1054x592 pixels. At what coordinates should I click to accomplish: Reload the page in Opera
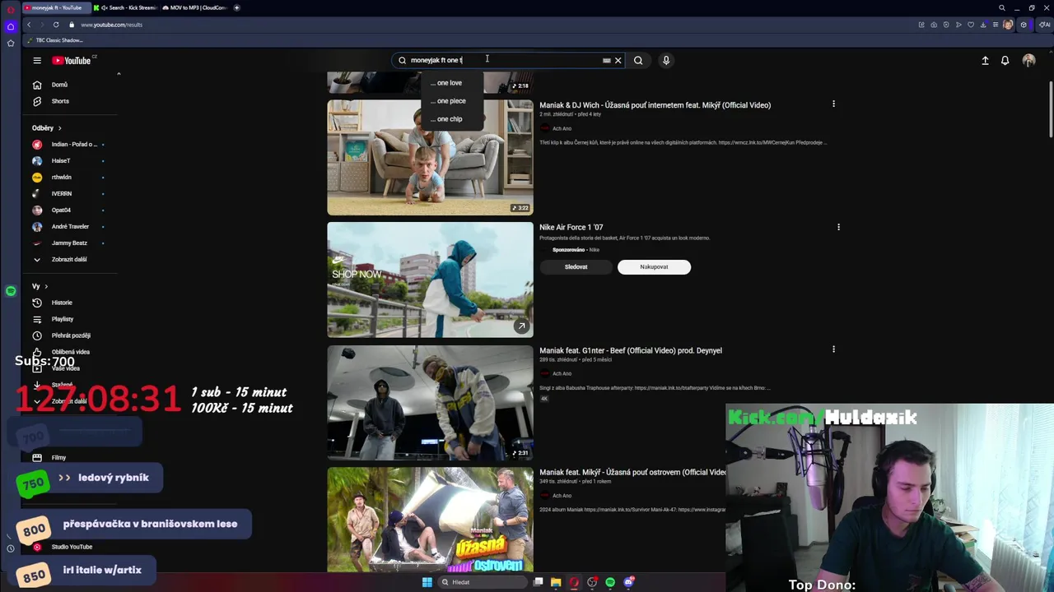tap(56, 25)
